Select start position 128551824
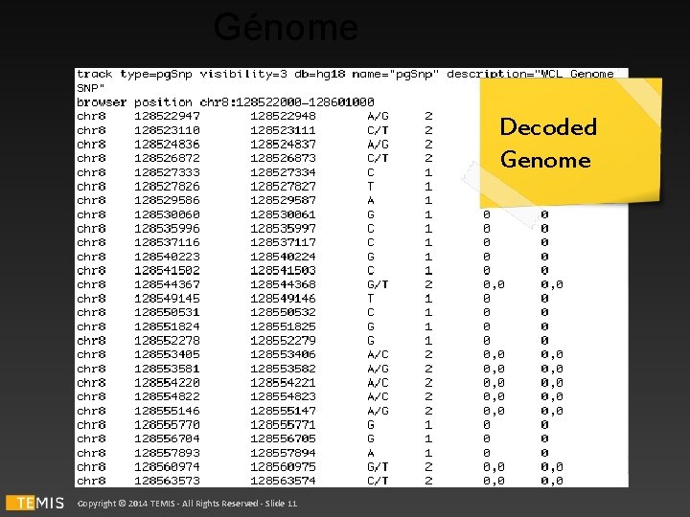Screen dimensions: 690x517 167,326
